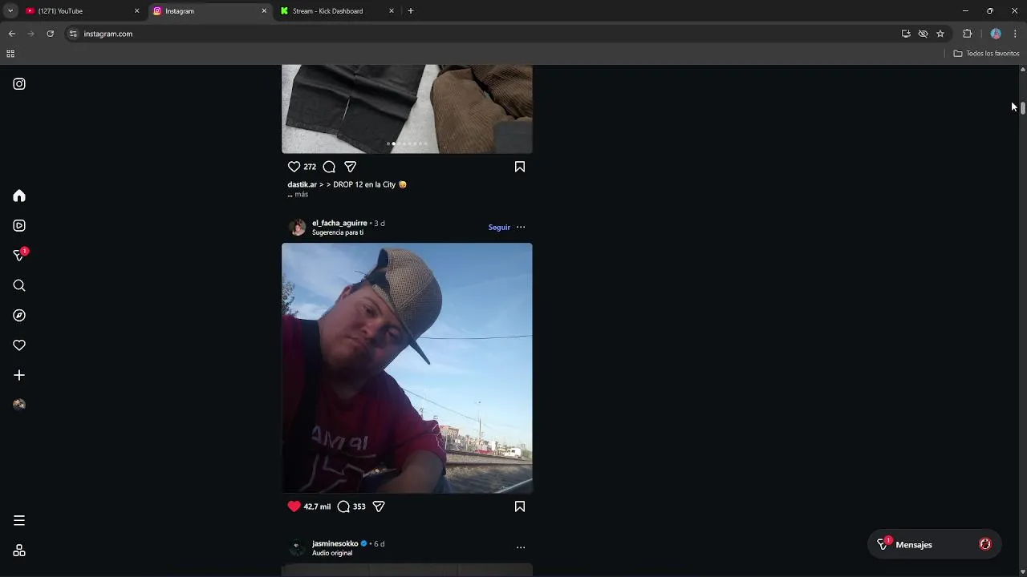Open options menu for el_facha_aguirre post
1027x577 pixels.
tap(521, 228)
